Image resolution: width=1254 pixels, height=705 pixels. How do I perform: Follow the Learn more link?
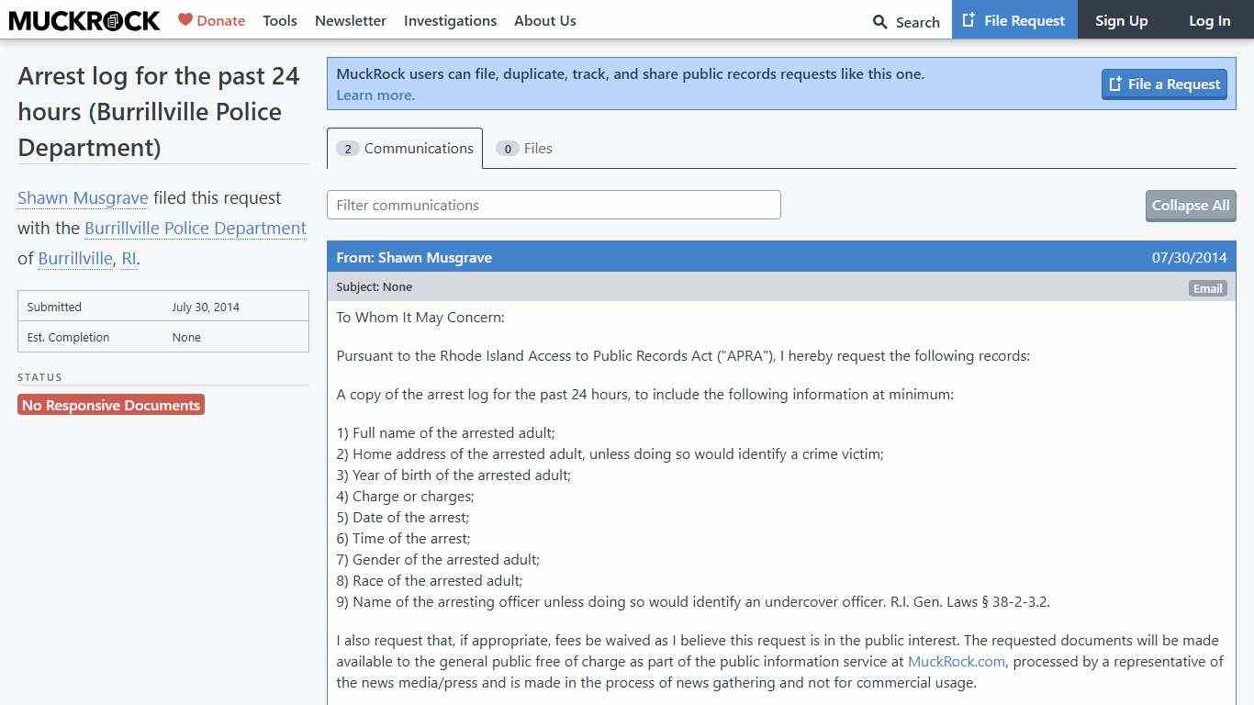pyautogui.click(x=375, y=95)
